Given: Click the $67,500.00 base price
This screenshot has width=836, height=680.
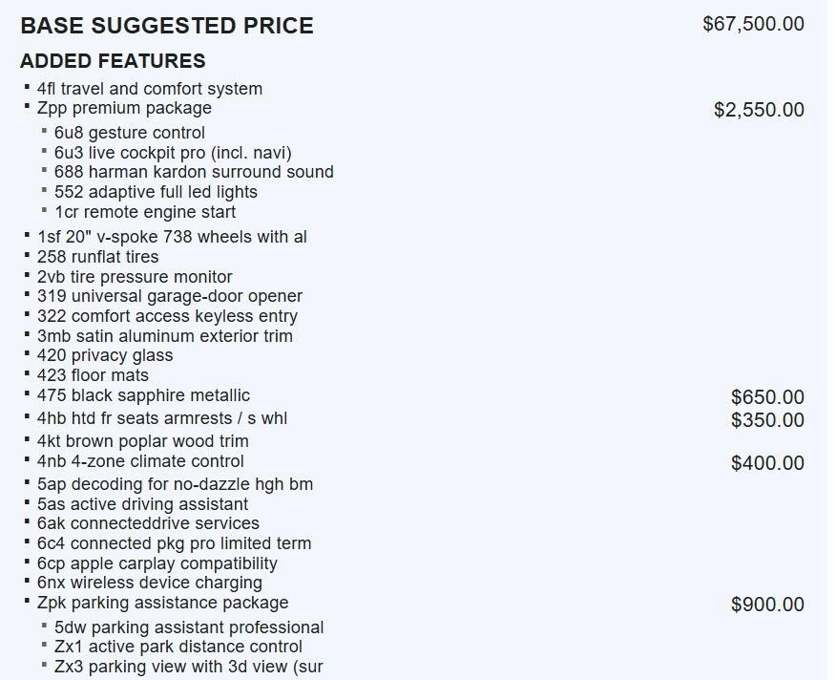Looking at the screenshot, I should [x=753, y=24].
